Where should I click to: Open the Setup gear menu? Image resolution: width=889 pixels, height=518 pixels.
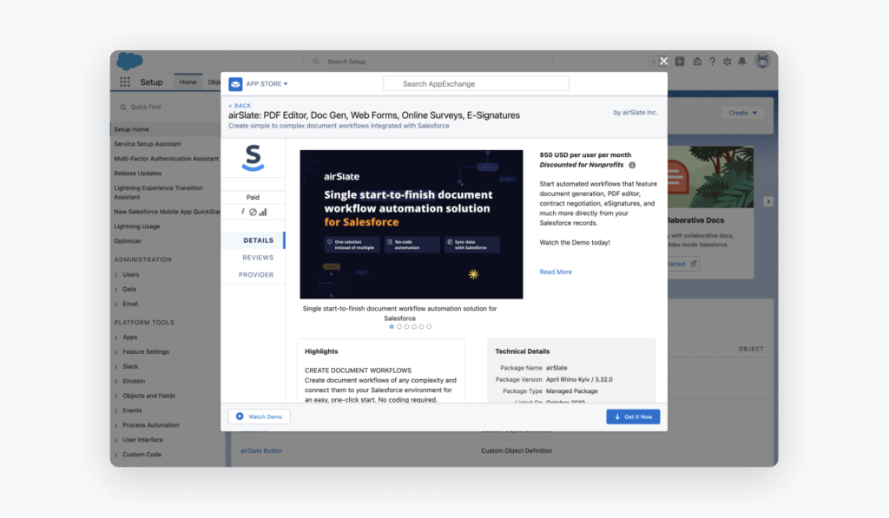(x=727, y=62)
